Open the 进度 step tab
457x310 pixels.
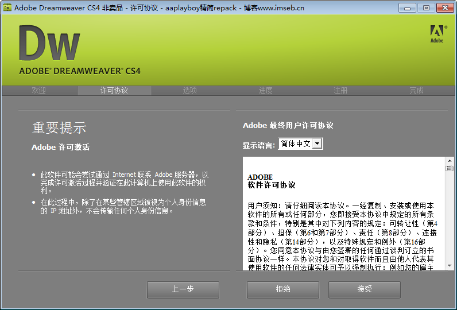265,90
